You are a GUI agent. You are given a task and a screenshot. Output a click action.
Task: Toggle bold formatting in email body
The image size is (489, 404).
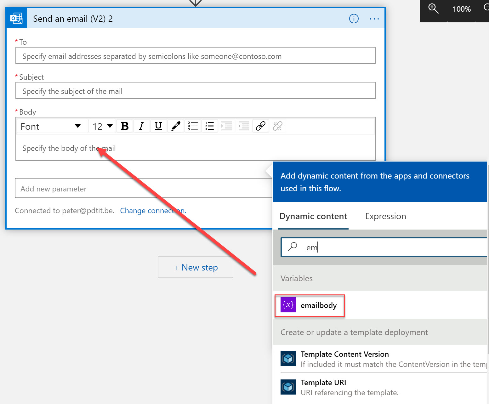125,126
